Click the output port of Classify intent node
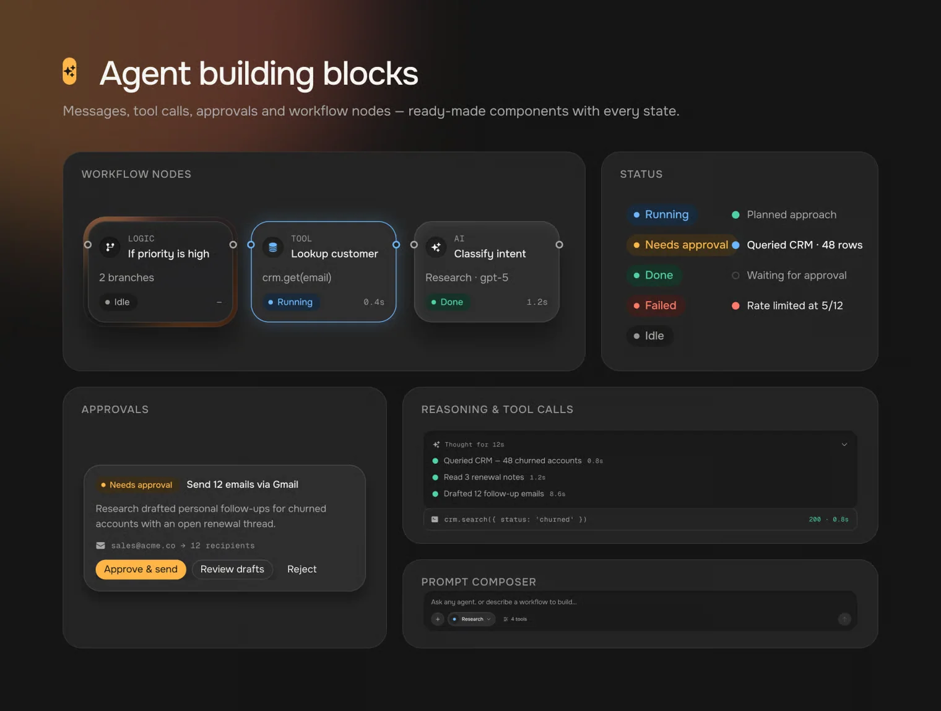The height and width of the screenshot is (711, 941). click(x=559, y=245)
